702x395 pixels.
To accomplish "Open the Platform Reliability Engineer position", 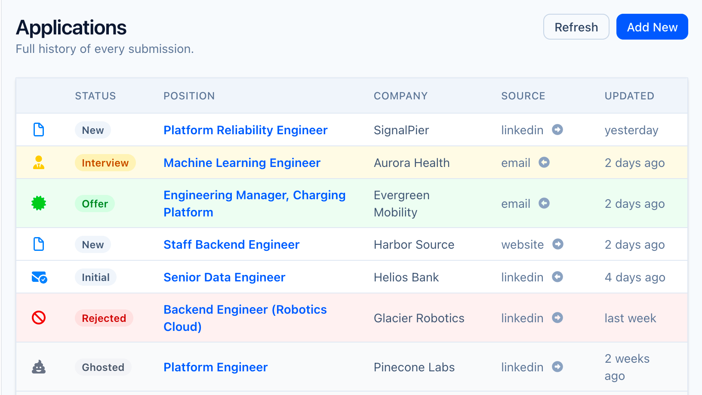I will 245,130.
